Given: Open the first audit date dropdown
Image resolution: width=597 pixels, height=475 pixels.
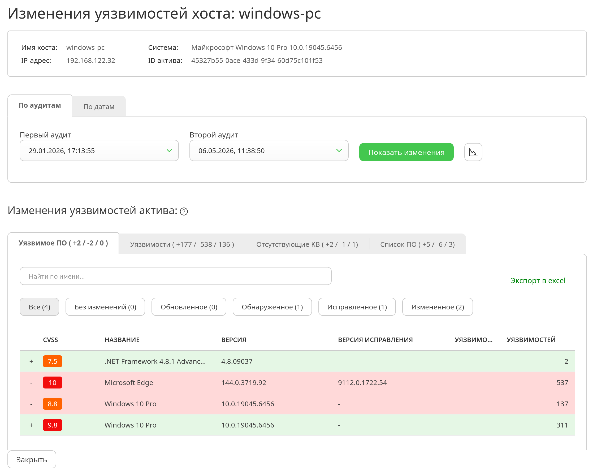Looking at the screenshot, I should point(99,150).
